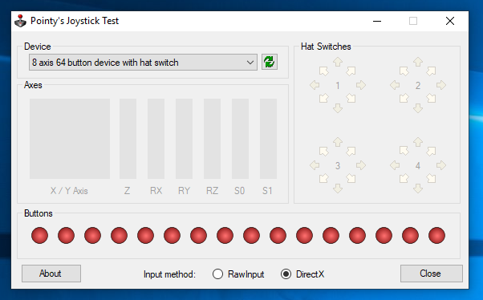
Task: Click hat switch 1 right arrow
Action: point(361,85)
